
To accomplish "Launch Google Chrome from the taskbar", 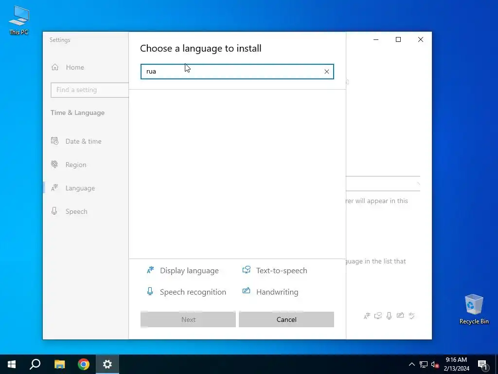I will pos(84,364).
